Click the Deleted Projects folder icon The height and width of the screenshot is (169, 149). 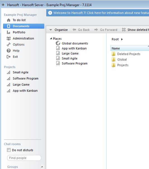[x=113, y=54]
